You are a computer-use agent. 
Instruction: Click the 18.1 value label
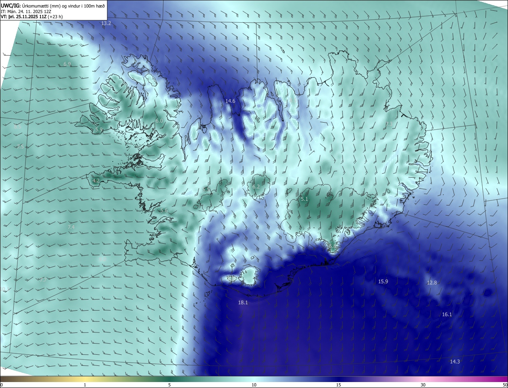coord(243,303)
